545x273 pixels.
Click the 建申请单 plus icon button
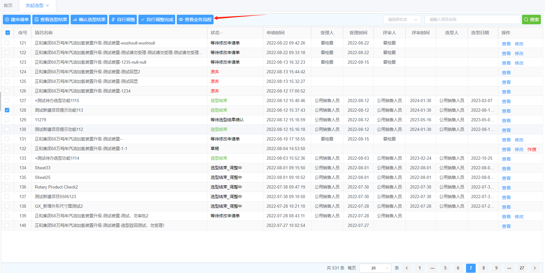[17, 20]
